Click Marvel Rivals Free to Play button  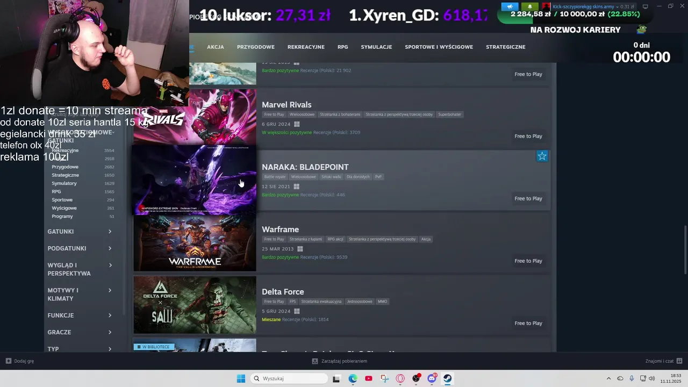pyautogui.click(x=528, y=136)
